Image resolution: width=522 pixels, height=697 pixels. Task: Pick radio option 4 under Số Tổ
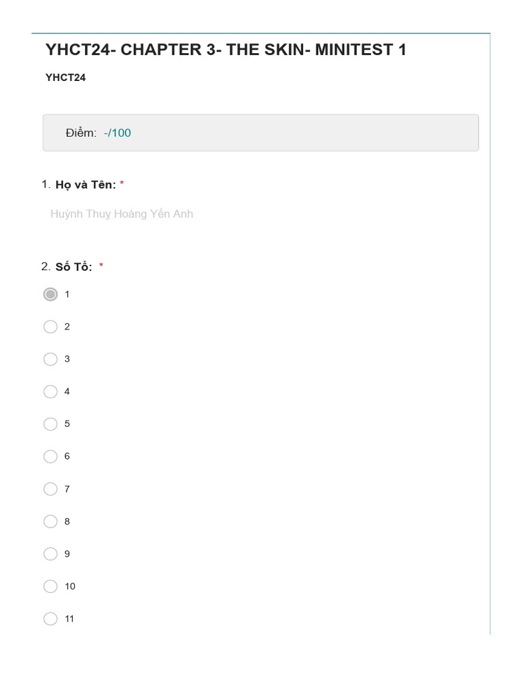click(x=50, y=391)
